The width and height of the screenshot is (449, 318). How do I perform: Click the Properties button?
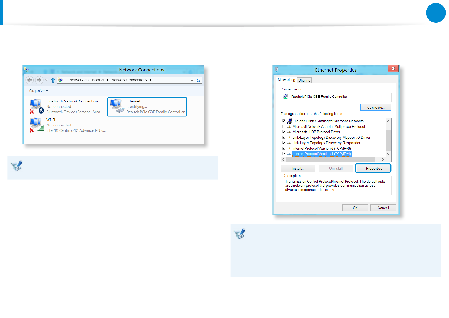pos(374,168)
